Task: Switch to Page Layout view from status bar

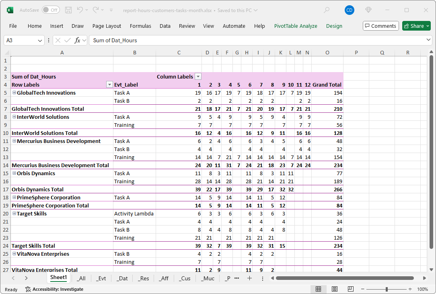Action: pyautogui.click(x=335, y=289)
